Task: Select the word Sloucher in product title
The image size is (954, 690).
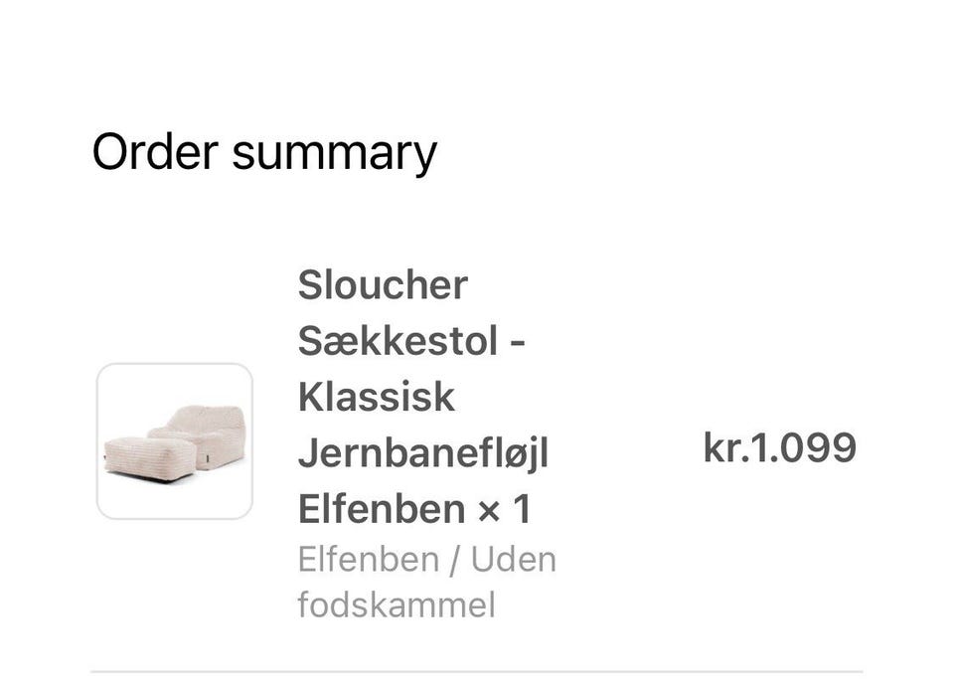Action: click(383, 284)
